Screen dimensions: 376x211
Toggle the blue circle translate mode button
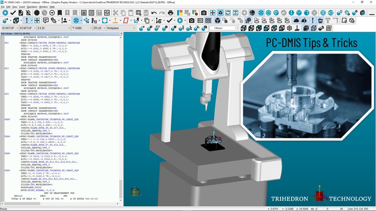coord(76,21)
